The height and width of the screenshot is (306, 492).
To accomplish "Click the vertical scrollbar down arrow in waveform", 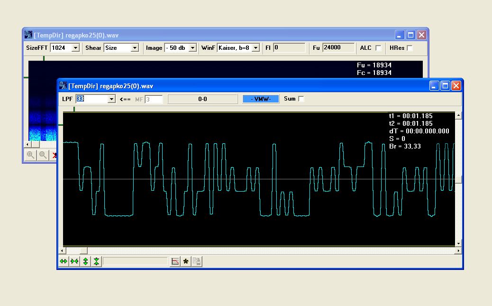I will [458, 243].
